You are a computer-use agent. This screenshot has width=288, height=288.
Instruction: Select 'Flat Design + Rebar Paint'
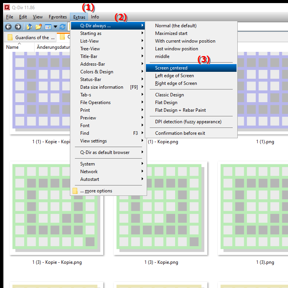tap(180, 110)
